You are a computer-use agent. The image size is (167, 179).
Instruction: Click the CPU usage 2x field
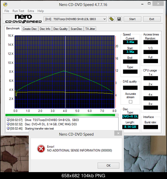(151, 88)
